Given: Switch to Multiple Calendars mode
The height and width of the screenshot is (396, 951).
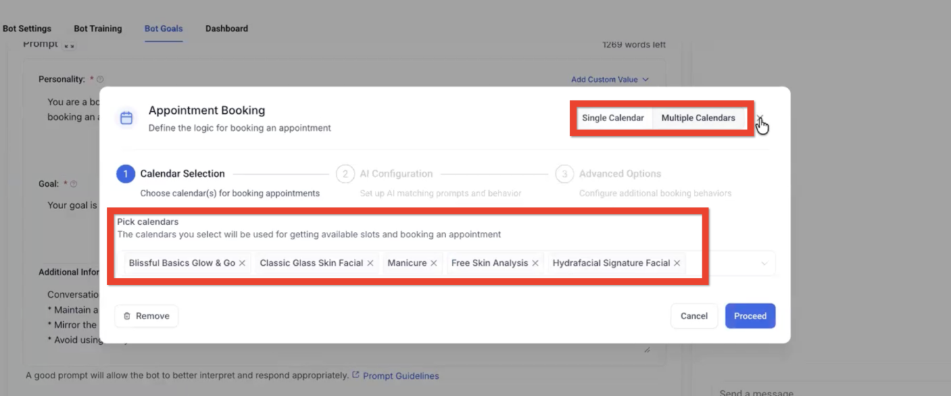Looking at the screenshot, I should point(698,118).
